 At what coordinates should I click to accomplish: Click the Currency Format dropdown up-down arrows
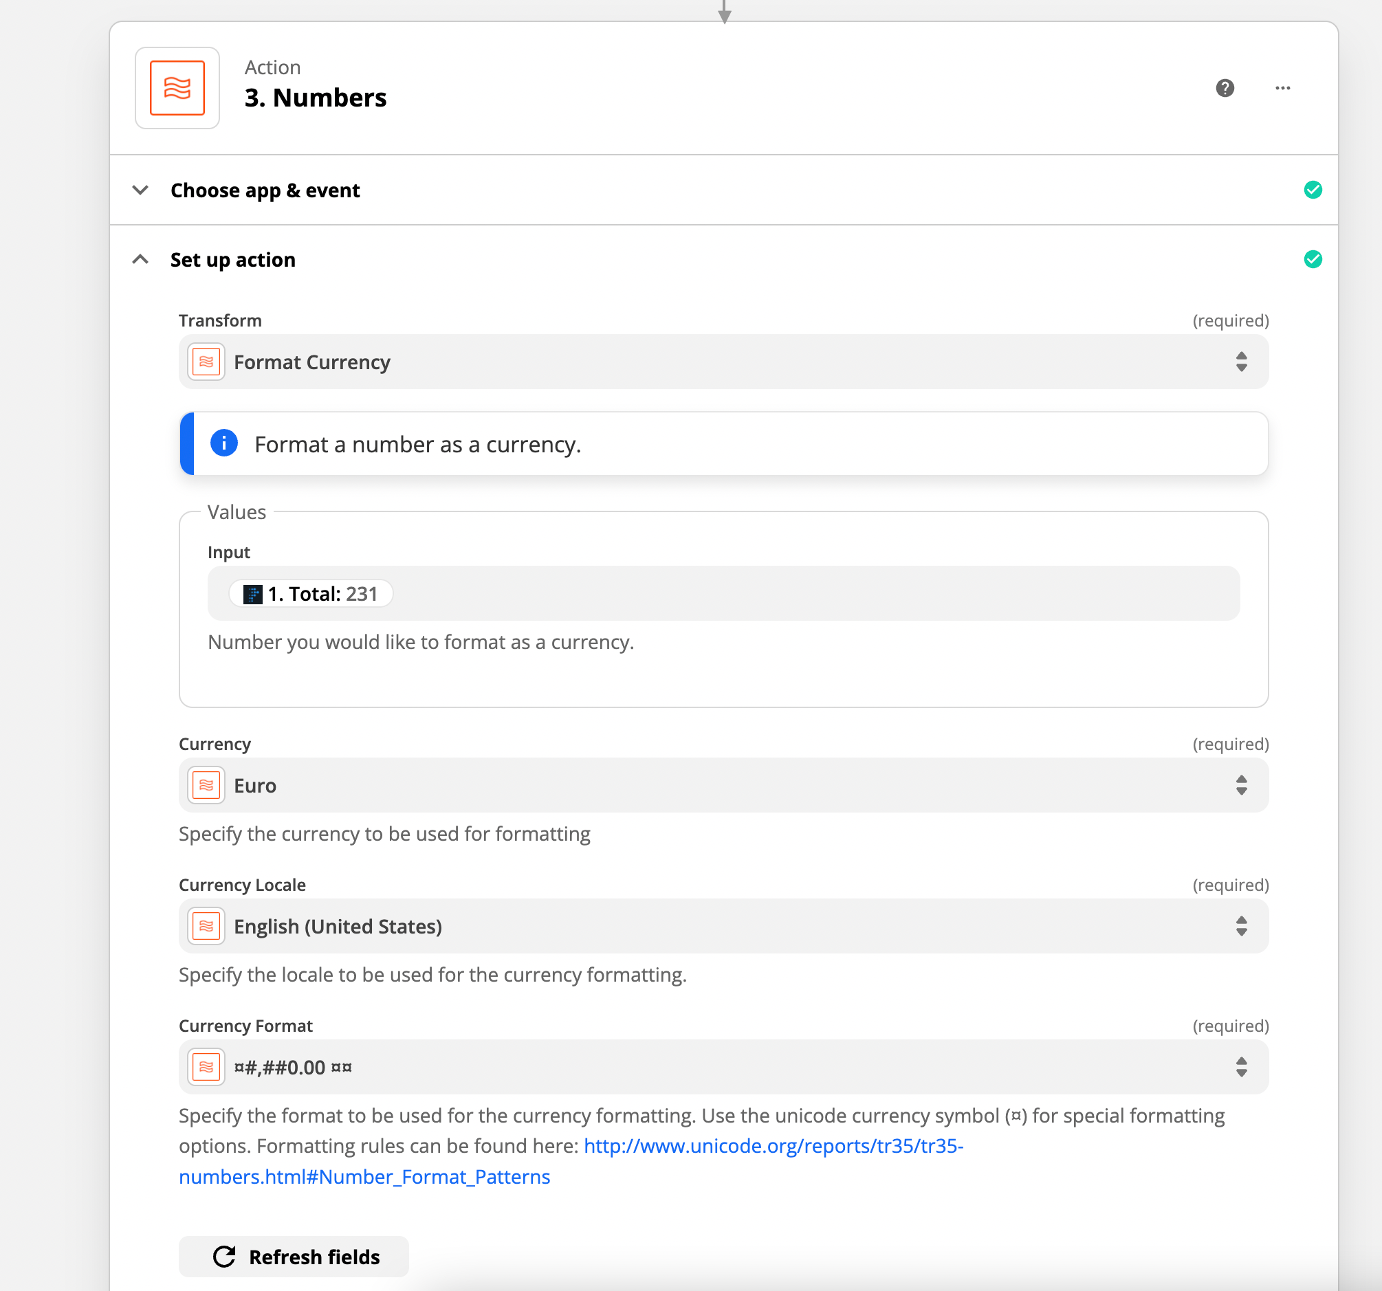pos(1241,1066)
